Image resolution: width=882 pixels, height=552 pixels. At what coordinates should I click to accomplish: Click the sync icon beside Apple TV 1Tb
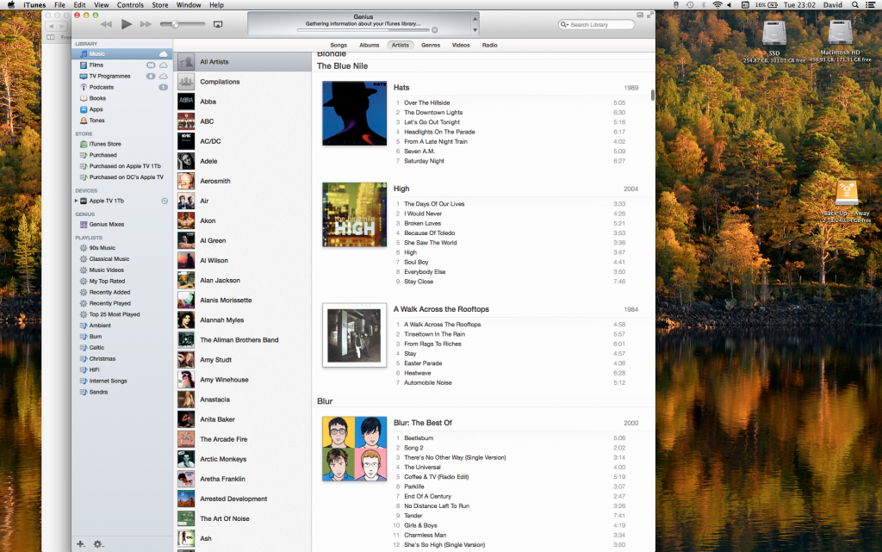(165, 201)
